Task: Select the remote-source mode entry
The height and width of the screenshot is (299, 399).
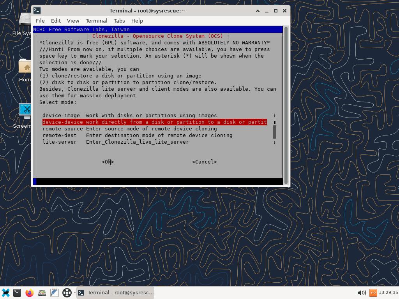Action: point(129,129)
